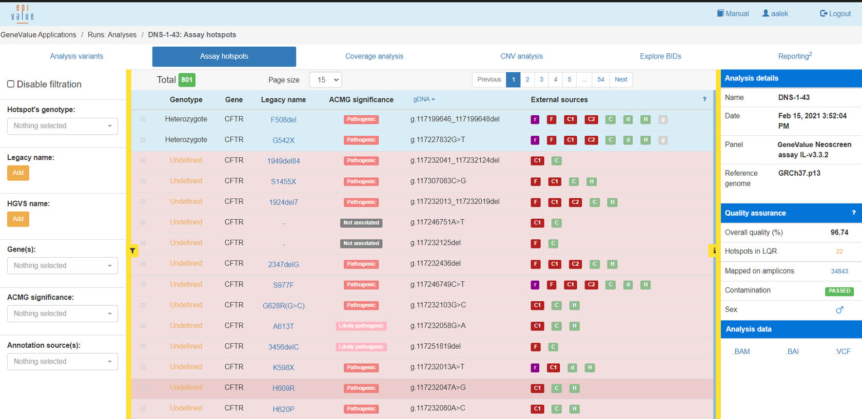Switch to Coverage analysis tab
This screenshot has width=862, height=419.
pyautogui.click(x=374, y=56)
